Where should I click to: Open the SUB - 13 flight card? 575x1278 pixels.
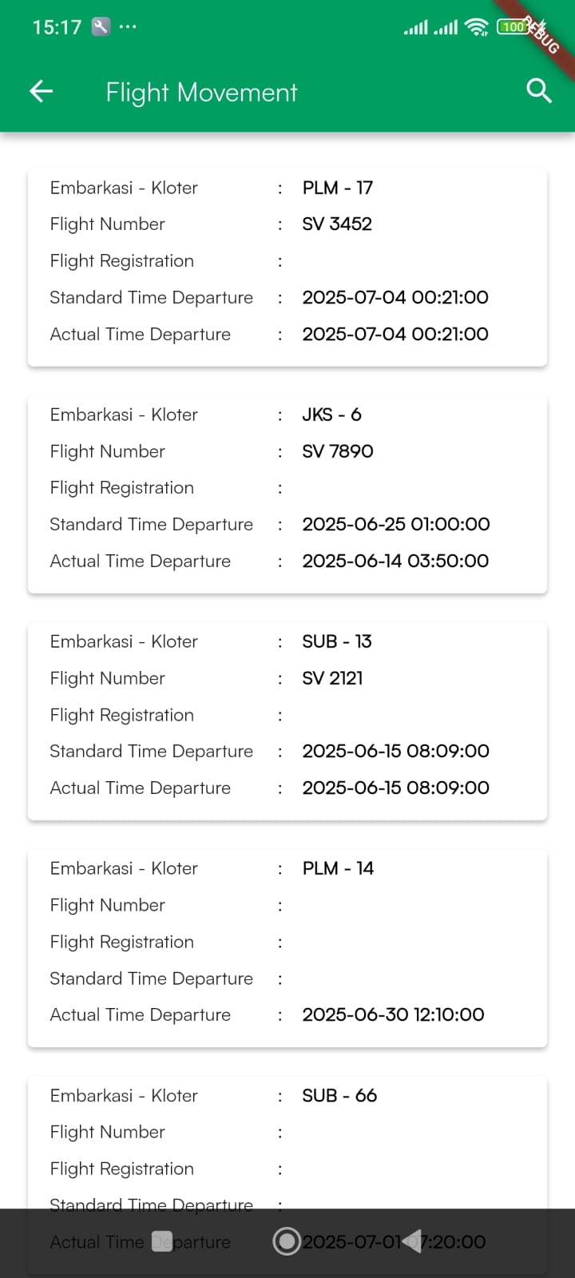click(x=287, y=720)
